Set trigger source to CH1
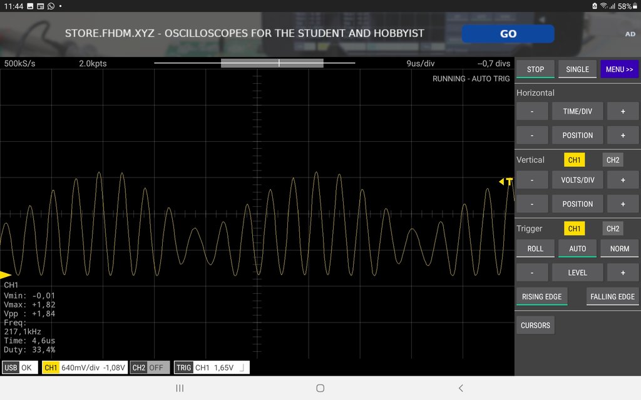The image size is (641, 400). pos(574,228)
